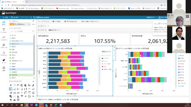Collapse the ビジュアルタイプ panel chevron

pos(33,81)
